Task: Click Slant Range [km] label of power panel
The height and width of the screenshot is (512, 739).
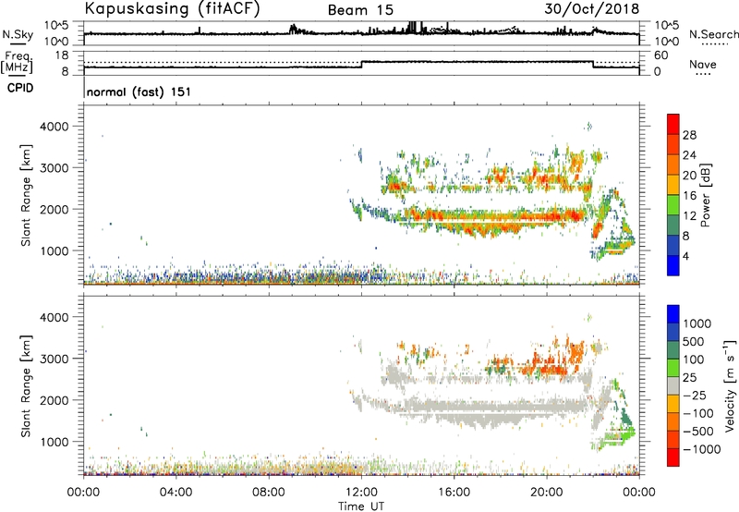Action: tap(26, 195)
